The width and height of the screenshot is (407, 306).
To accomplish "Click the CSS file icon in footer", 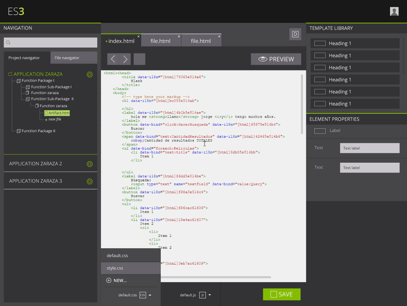I will click(143, 295).
